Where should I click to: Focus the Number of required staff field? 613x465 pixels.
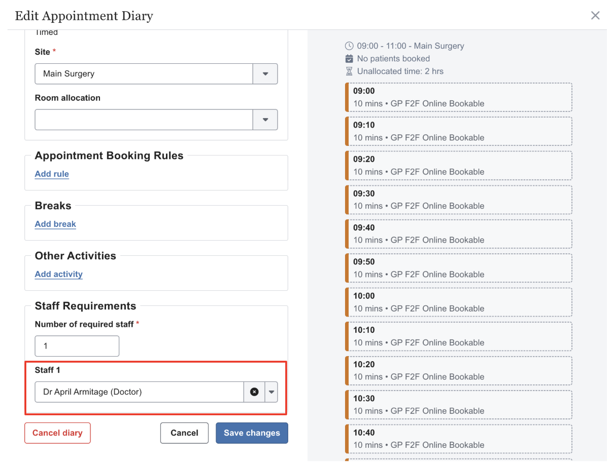tap(77, 346)
